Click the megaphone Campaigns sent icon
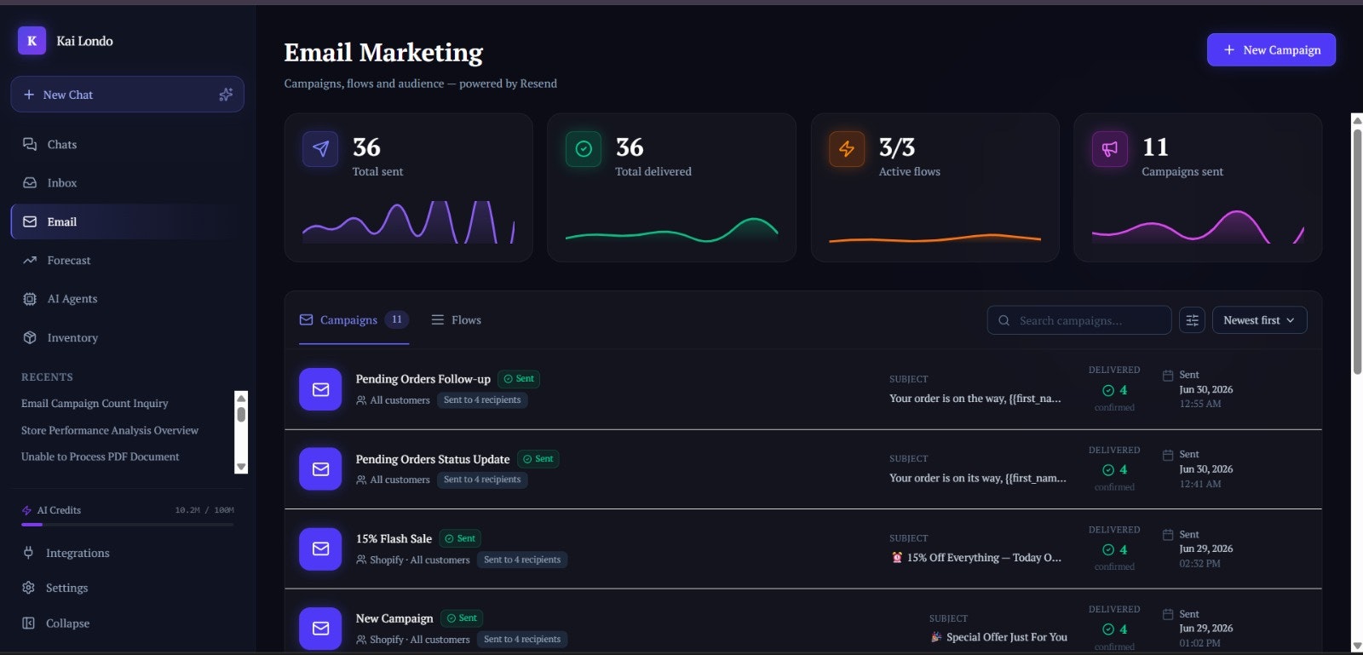 click(x=1110, y=149)
